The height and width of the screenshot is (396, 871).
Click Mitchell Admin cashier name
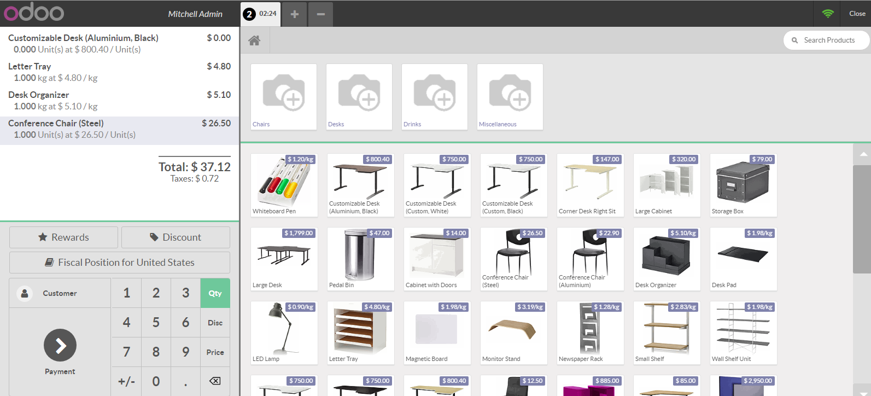(195, 14)
